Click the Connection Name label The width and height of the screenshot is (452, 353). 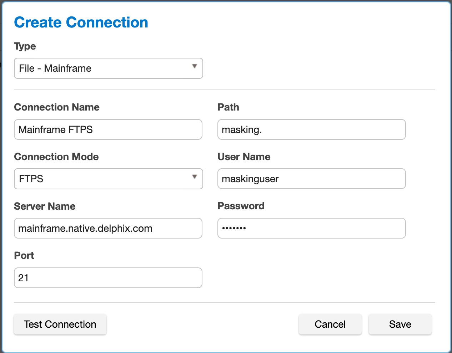click(x=57, y=107)
